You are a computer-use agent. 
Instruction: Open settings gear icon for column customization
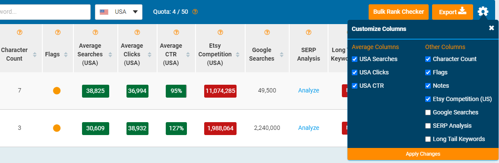[483, 12]
